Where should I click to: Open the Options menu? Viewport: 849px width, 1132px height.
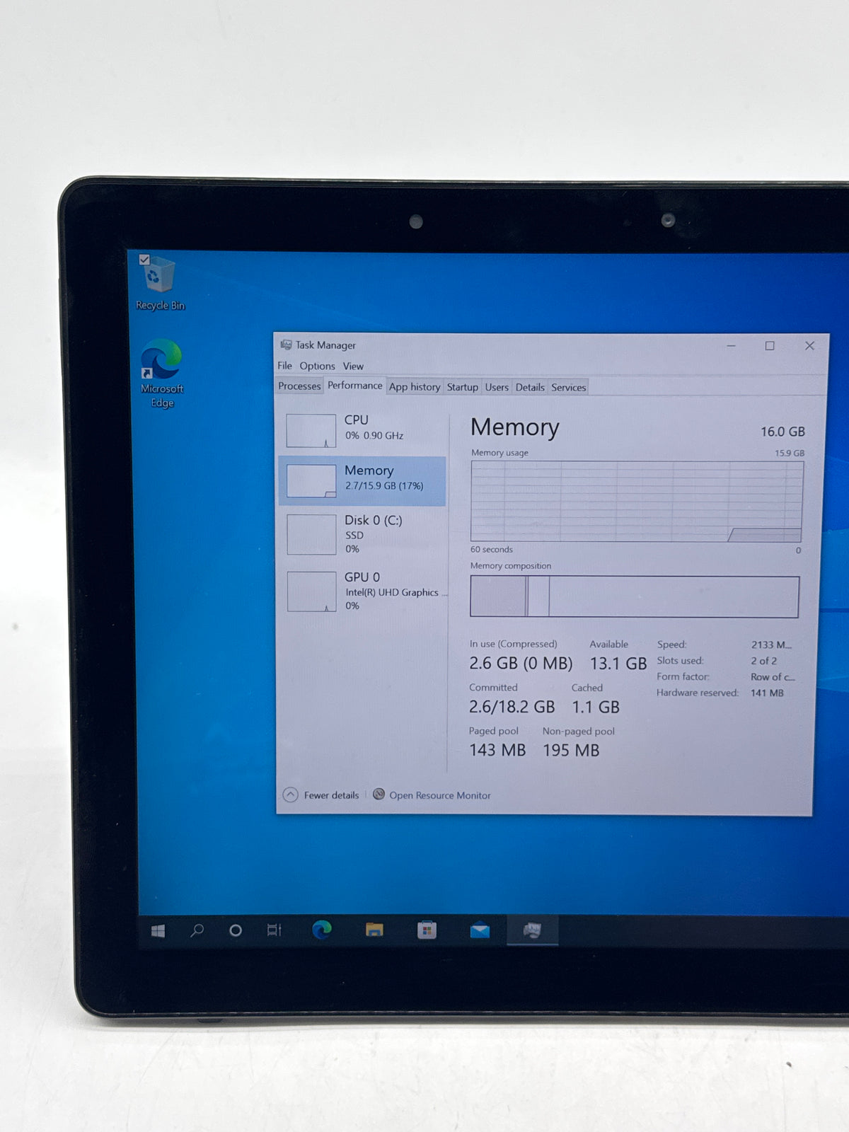point(317,366)
